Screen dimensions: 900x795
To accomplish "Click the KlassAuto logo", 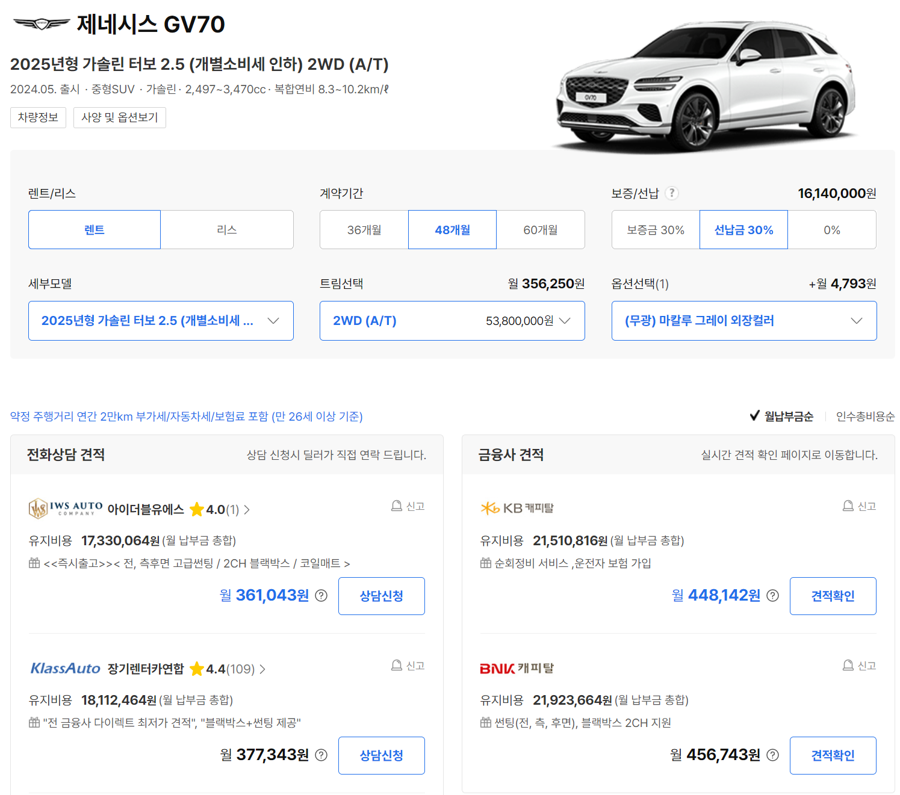I will (65, 669).
